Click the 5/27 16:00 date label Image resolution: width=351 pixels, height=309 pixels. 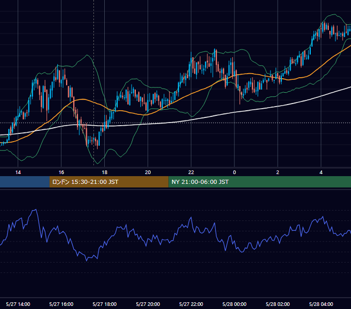(x=61, y=304)
